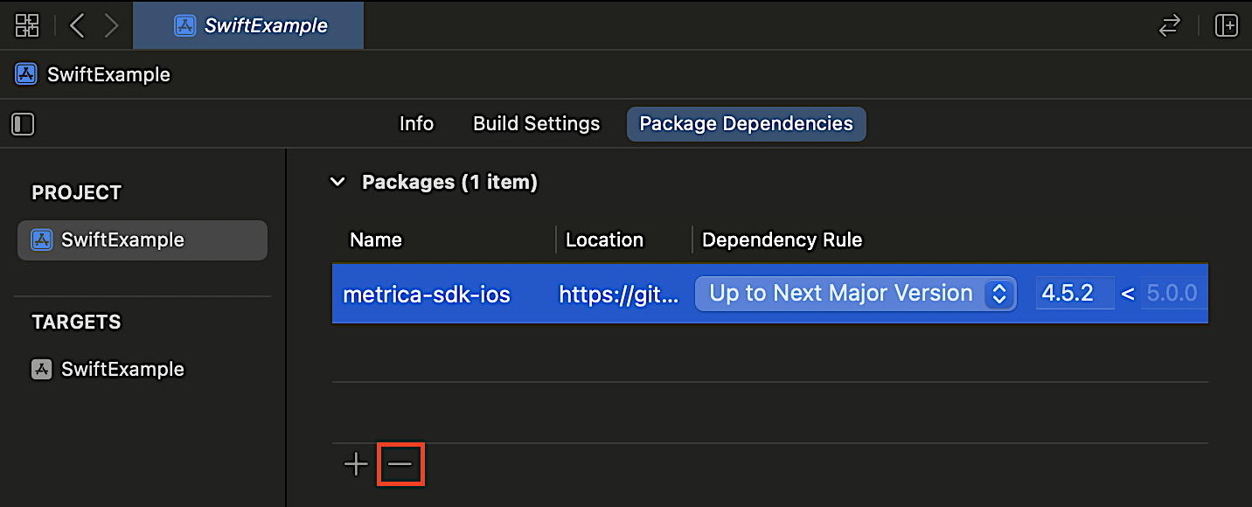
Task: Select the Package Dependencies tab
Action: point(746,124)
